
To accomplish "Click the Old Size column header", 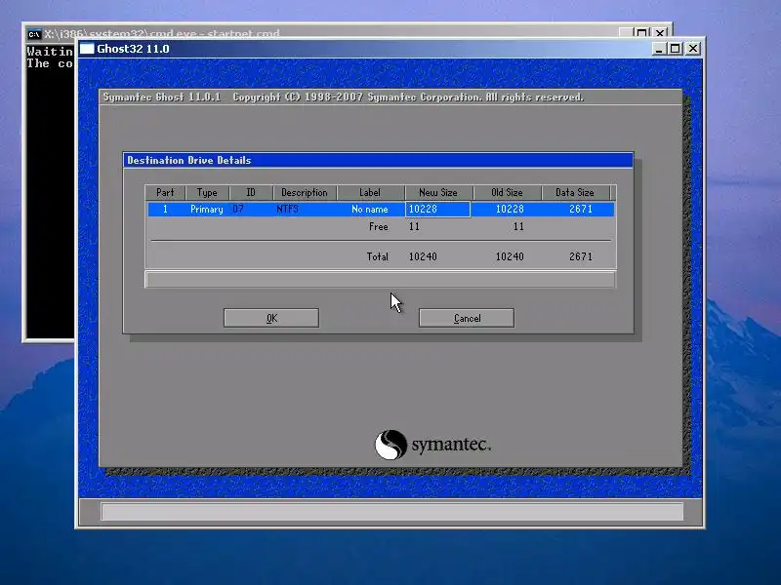I will [507, 192].
